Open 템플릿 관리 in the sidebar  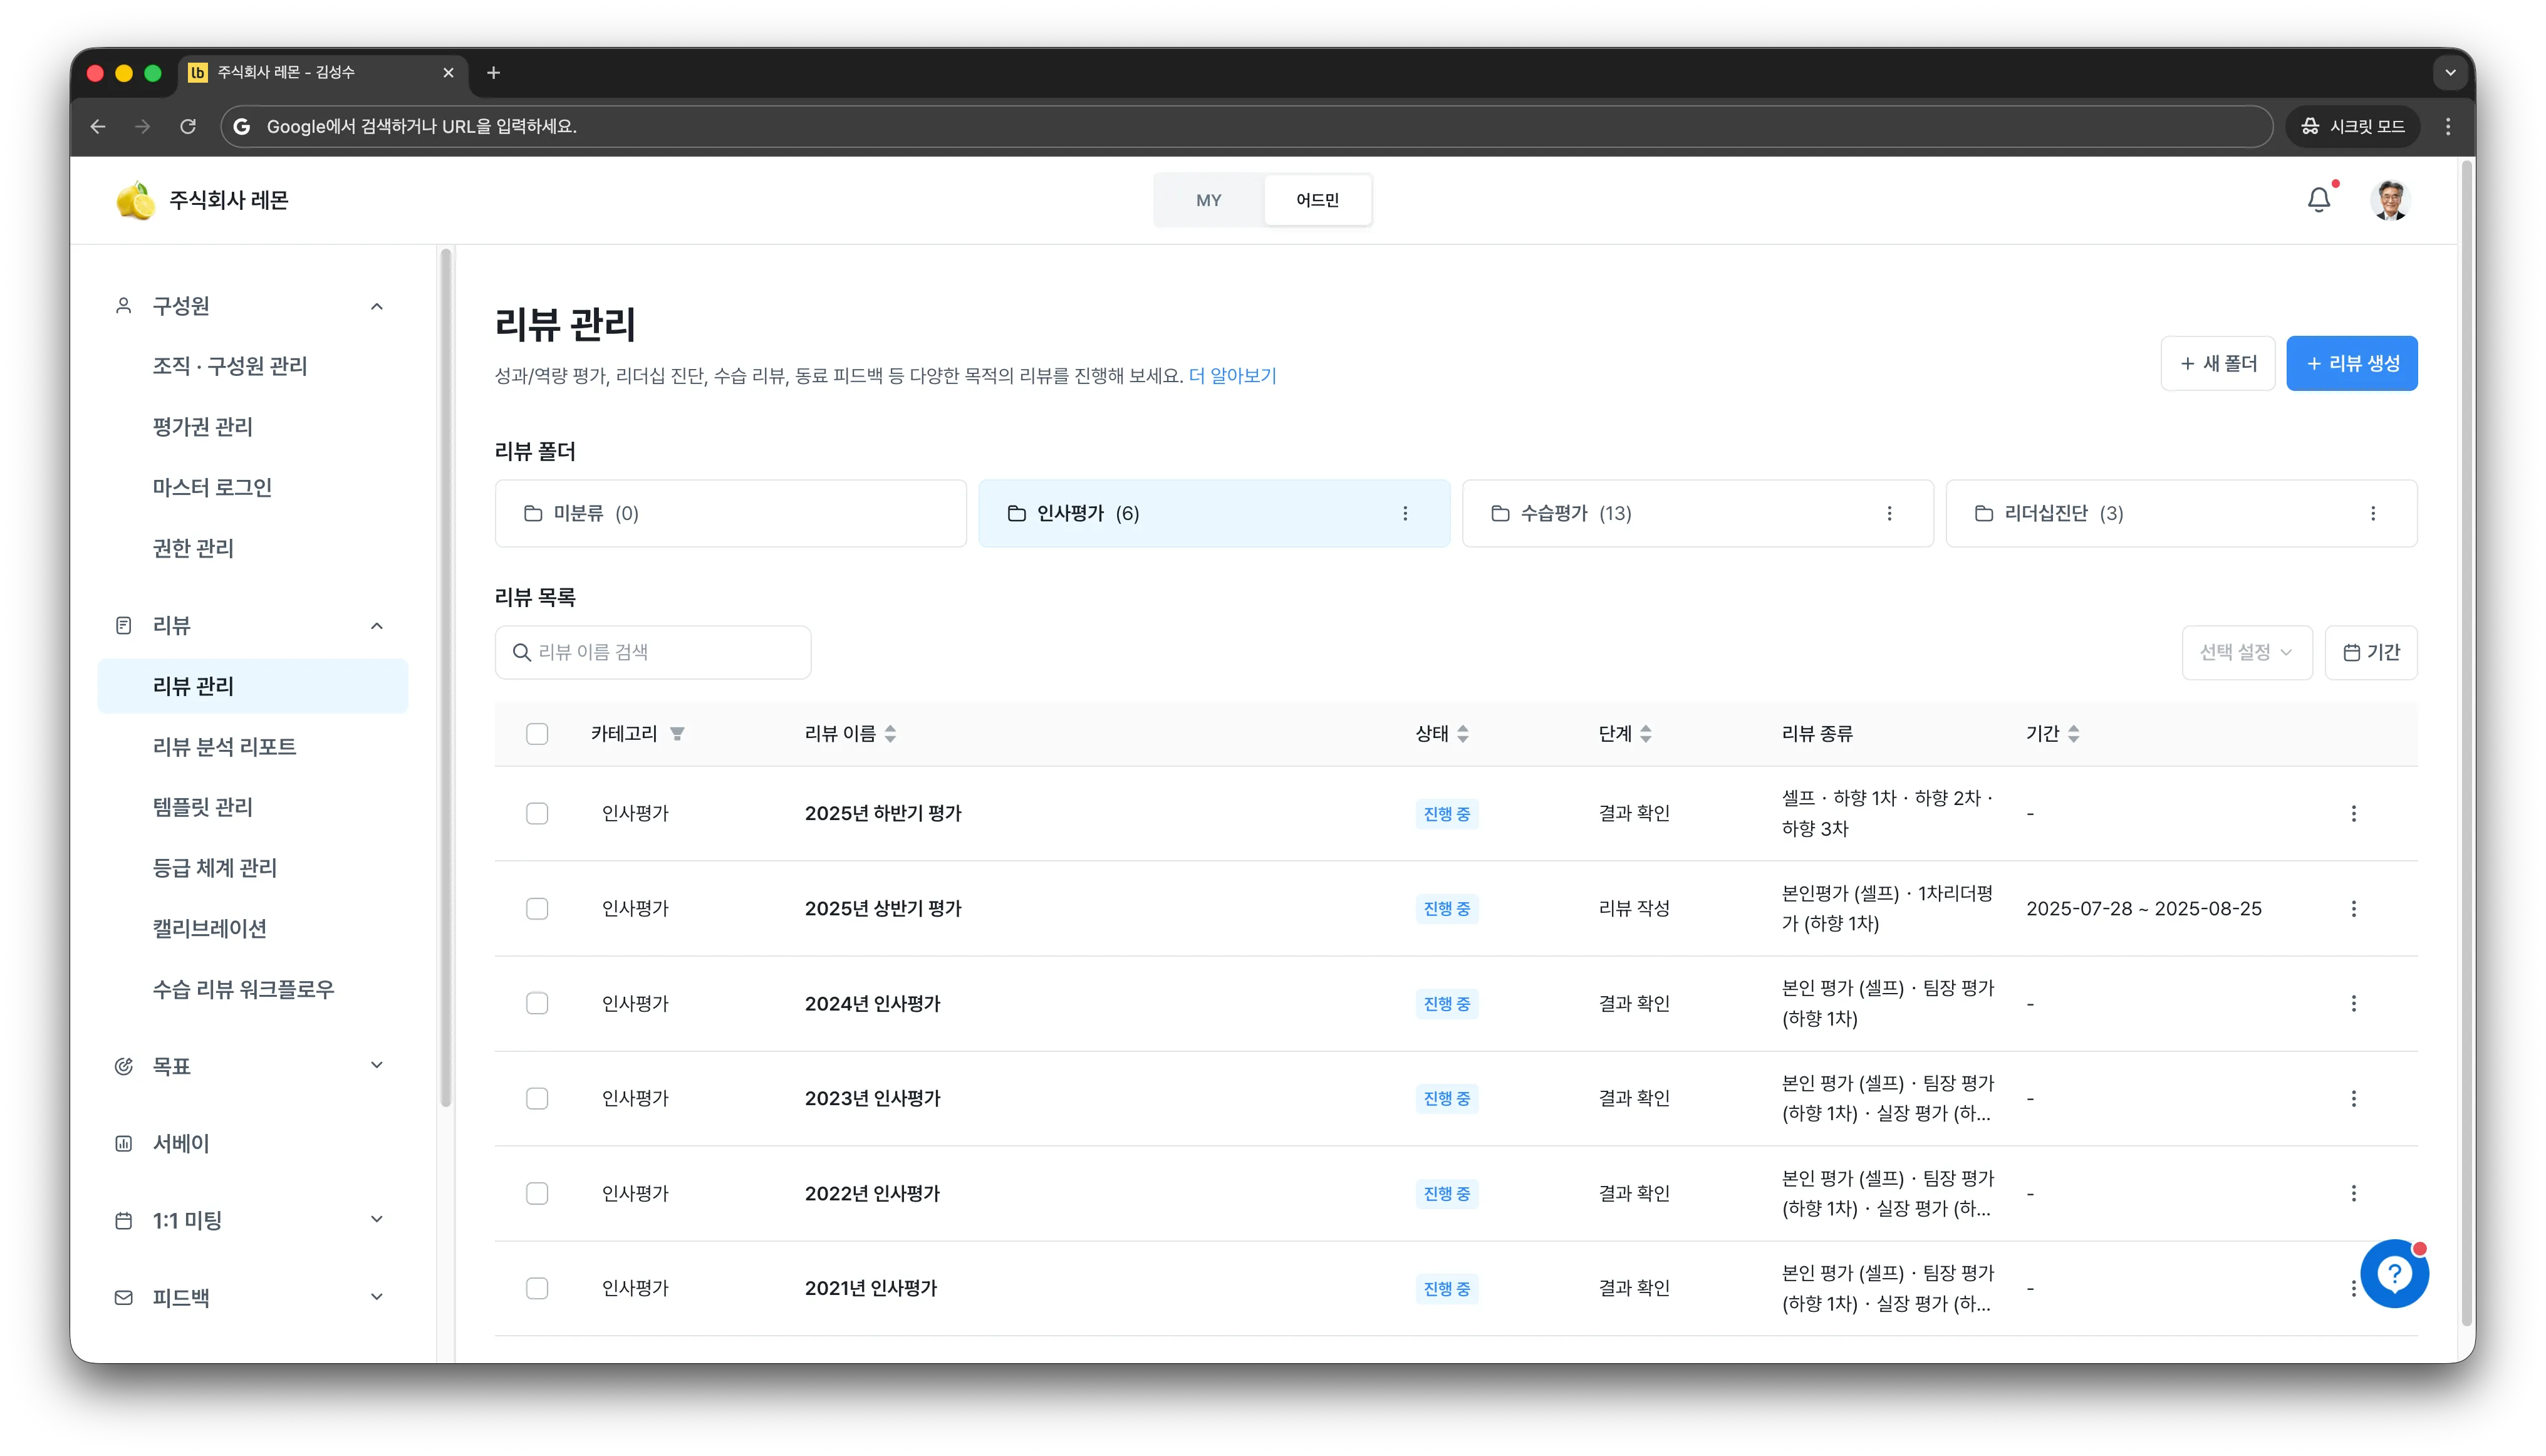point(203,807)
